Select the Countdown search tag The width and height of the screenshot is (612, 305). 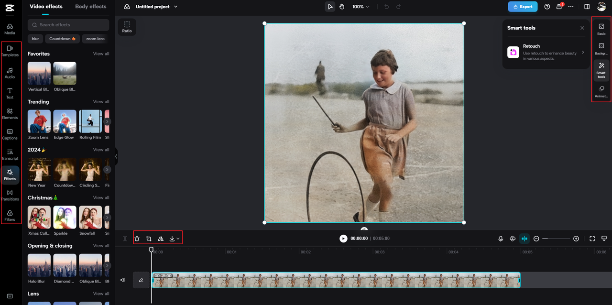tap(62, 39)
